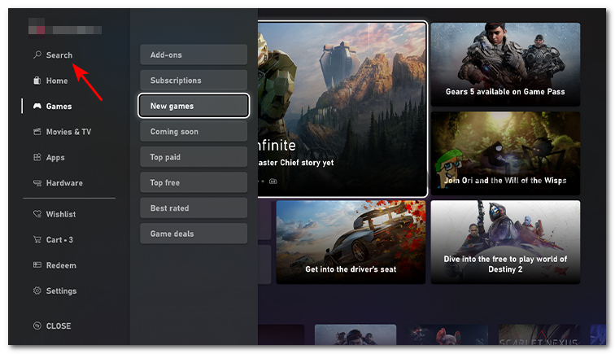Select Games sidebar label

[59, 106]
